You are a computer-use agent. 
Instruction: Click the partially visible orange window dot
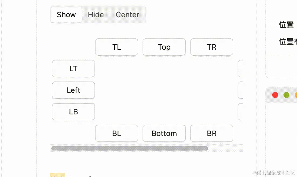pos(296,95)
